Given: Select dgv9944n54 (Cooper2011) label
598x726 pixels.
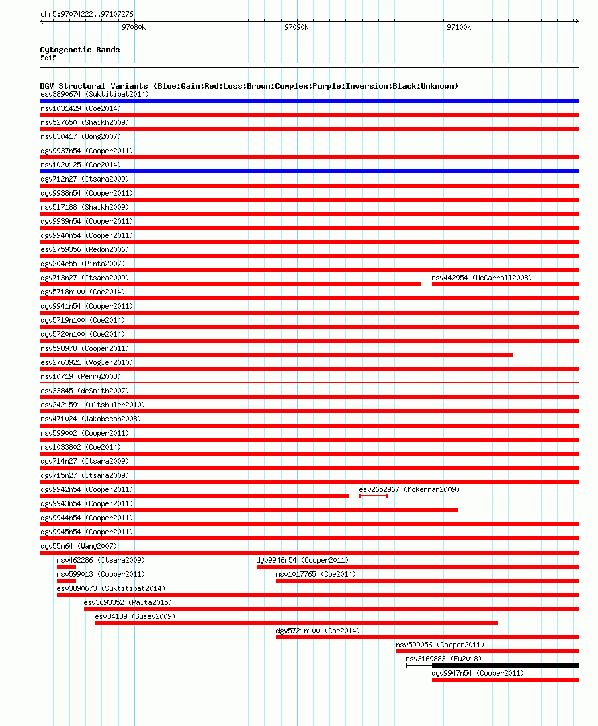Looking at the screenshot, I should point(87,518).
